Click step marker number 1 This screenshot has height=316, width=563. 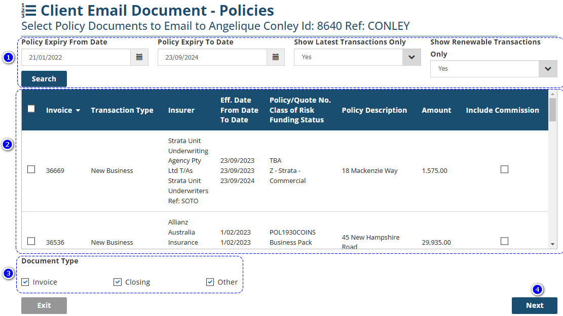[x=8, y=57]
